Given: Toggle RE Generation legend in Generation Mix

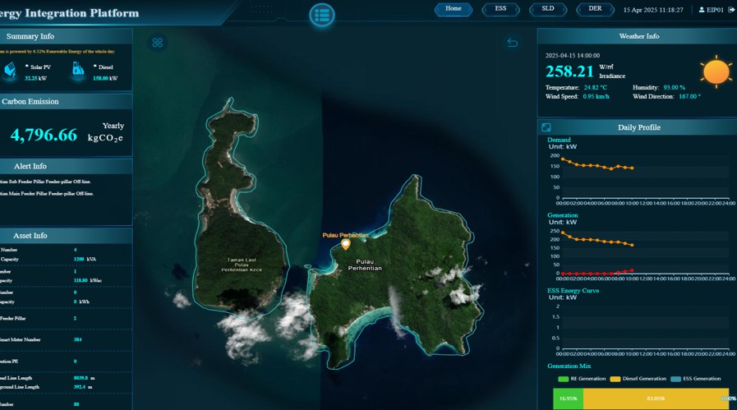Looking at the screenshot, I should tap(581, 379).
